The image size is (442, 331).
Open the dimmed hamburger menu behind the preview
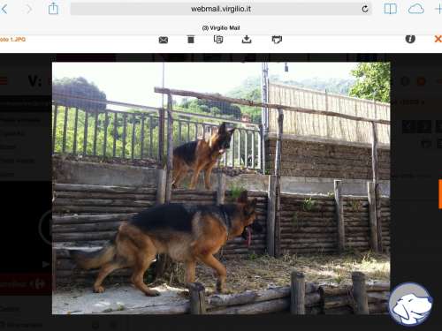click(x=4, y=80)
